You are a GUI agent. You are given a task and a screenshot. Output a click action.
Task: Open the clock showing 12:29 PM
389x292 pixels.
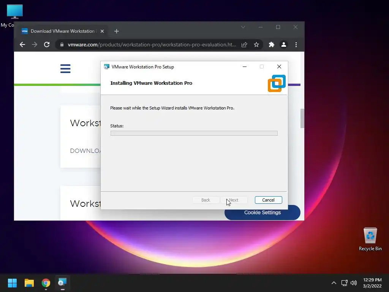[372, 282]
